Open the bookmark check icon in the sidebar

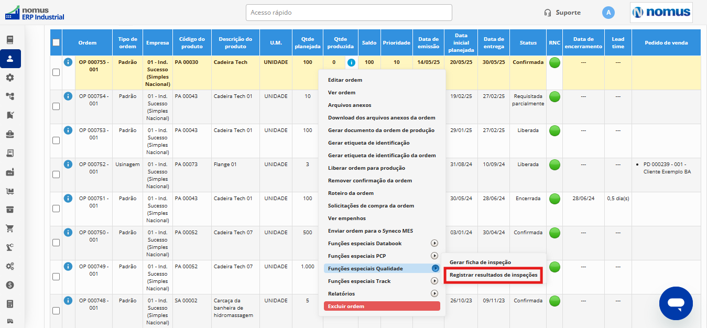(10, 115)
